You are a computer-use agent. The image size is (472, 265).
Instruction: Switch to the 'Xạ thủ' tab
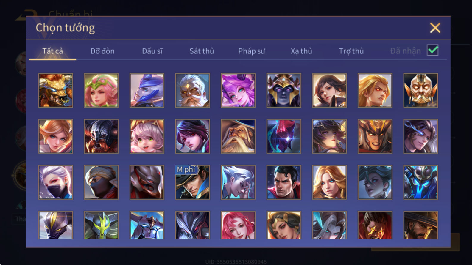tap(301, 51)
